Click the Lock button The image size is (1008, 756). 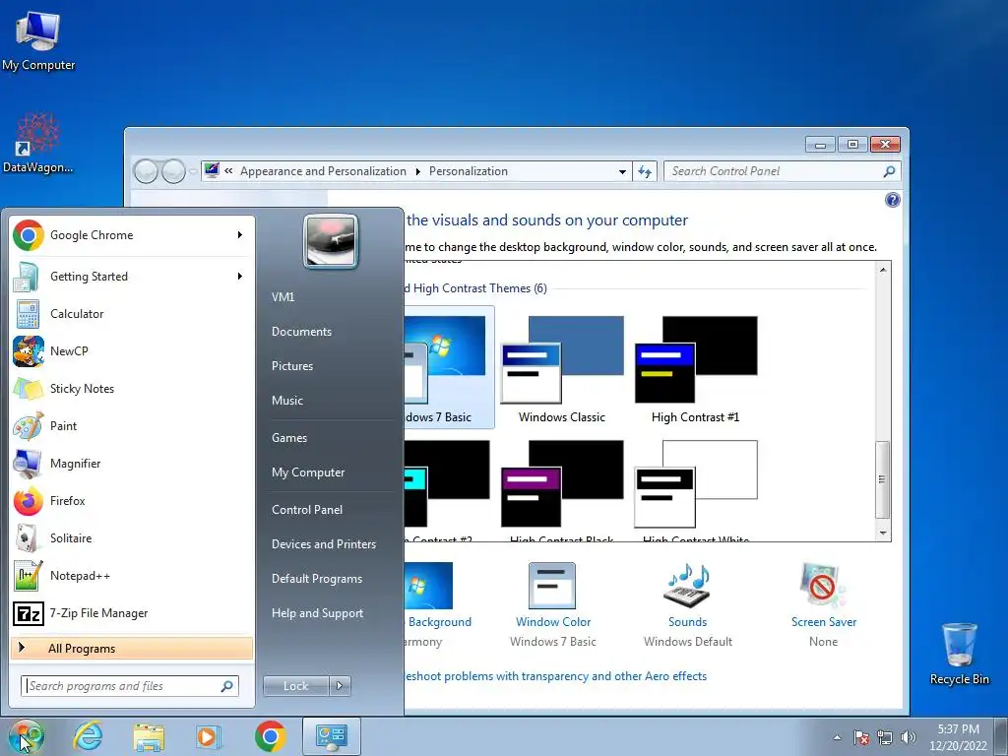point(295,686)
